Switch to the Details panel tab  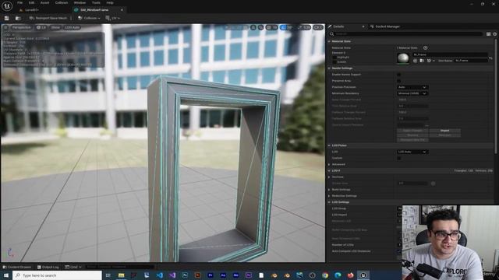(338, 26)
